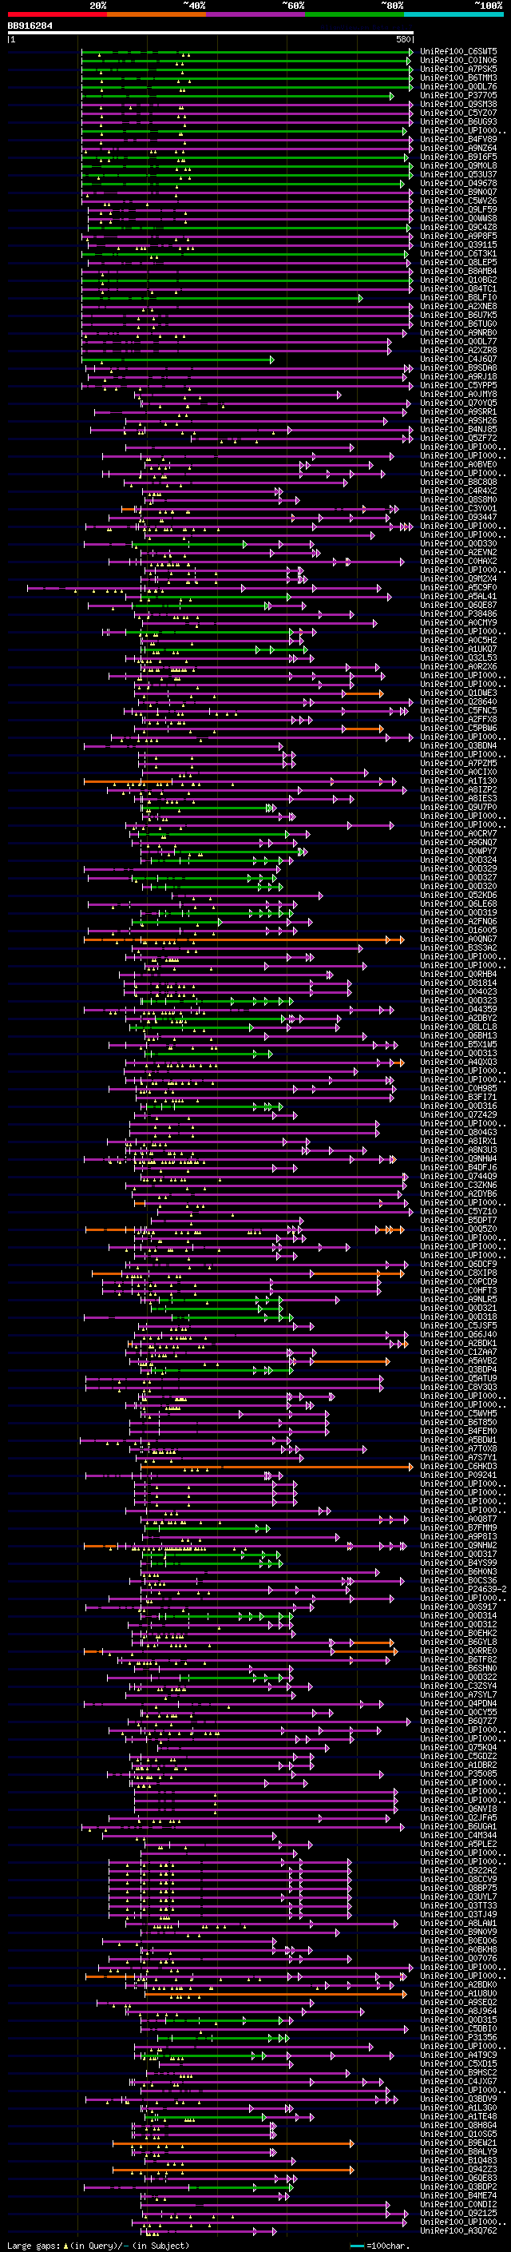511x2252 pixels.
Task: Select hit label UniRef100_A9NZ64
Action: (x=458, y=149)
